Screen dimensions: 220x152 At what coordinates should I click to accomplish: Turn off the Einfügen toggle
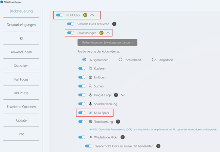click(x=82, y=77)
